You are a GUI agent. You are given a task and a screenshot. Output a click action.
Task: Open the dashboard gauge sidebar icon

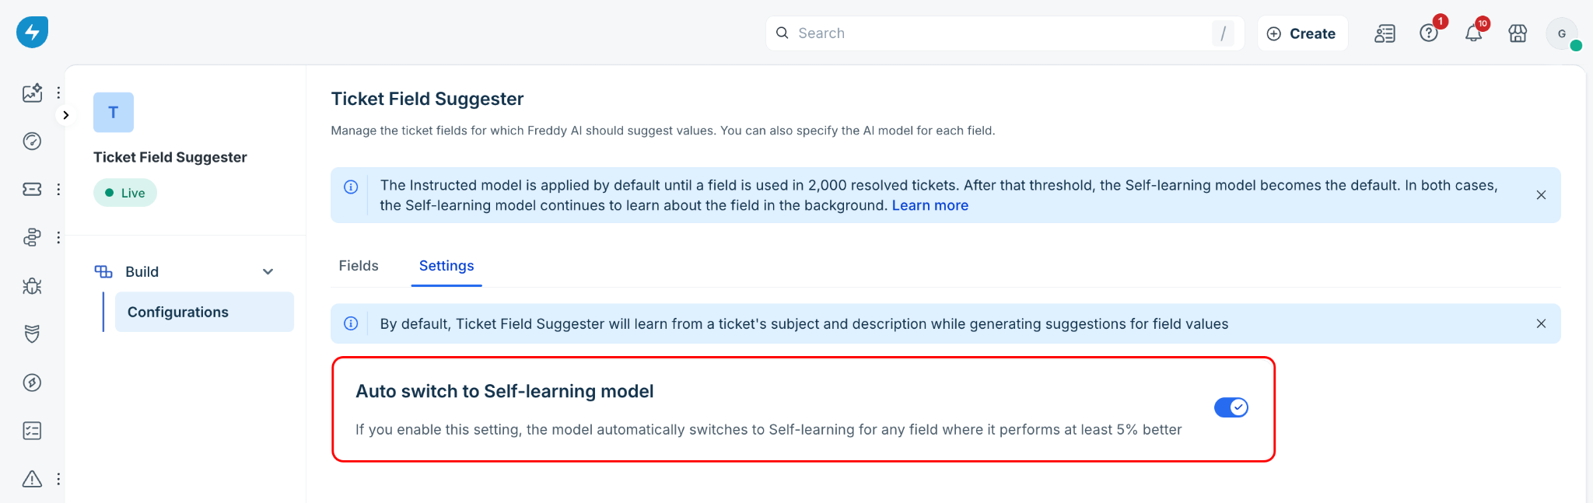32,141
